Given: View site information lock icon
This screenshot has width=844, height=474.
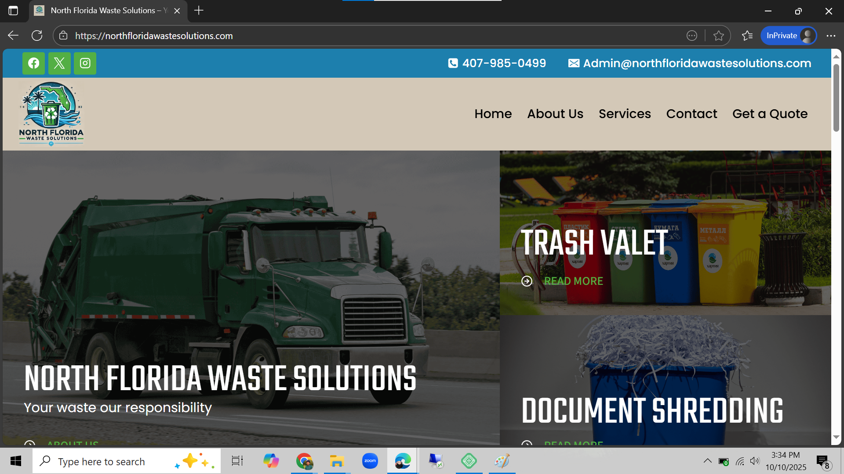Looking at the screenshot, I should tap(63, 36).
